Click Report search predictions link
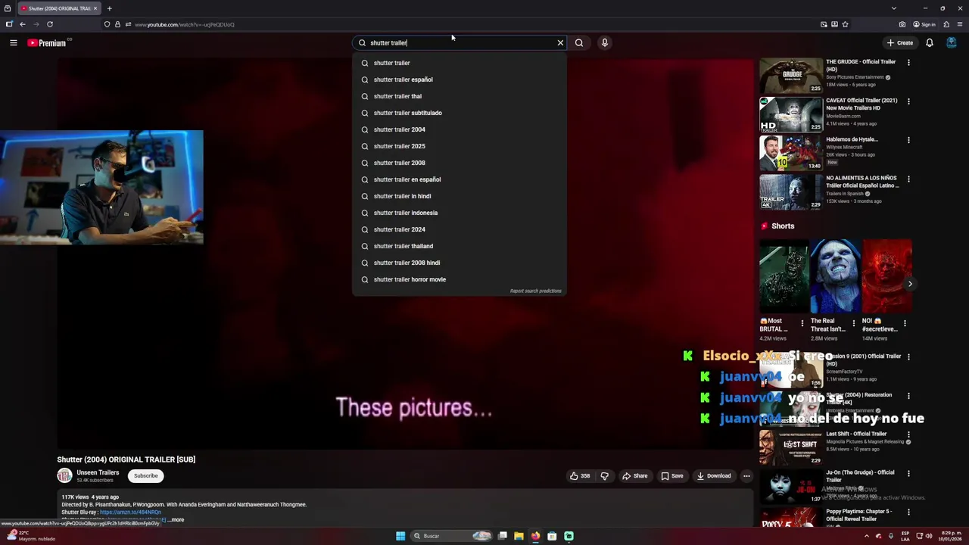This screenshot has width=969, height=545. pos(535,291)
